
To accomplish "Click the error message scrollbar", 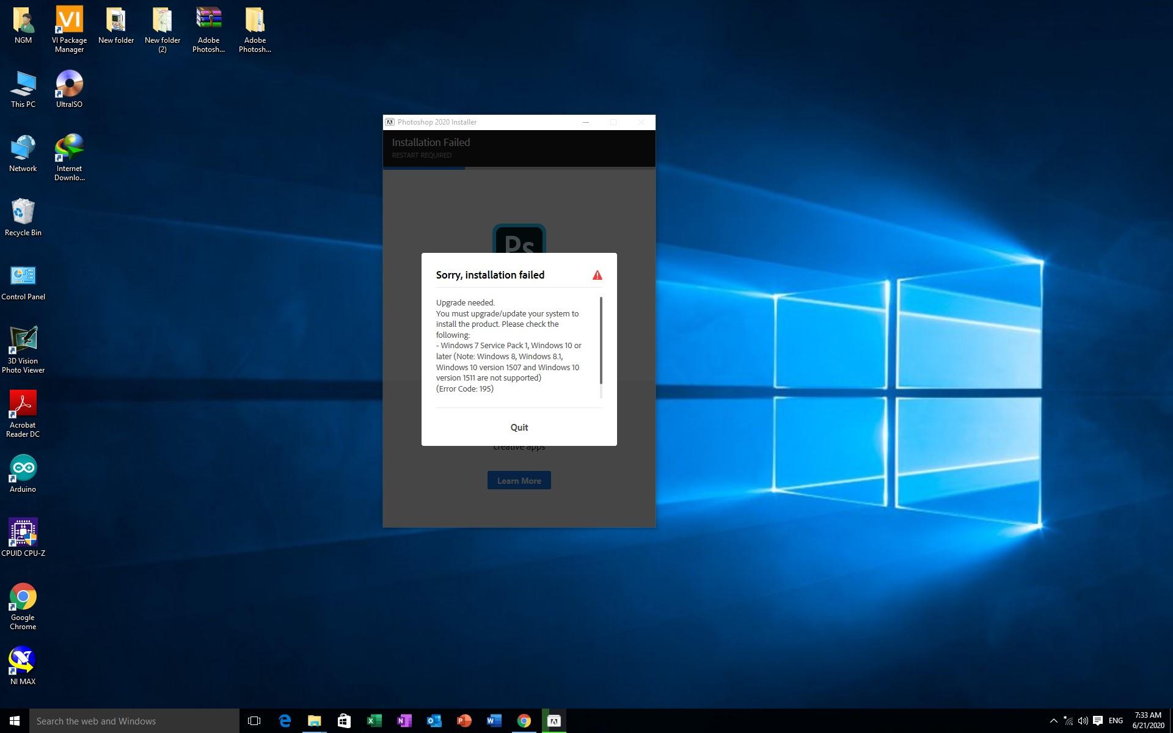I will (x=601, y=340).
